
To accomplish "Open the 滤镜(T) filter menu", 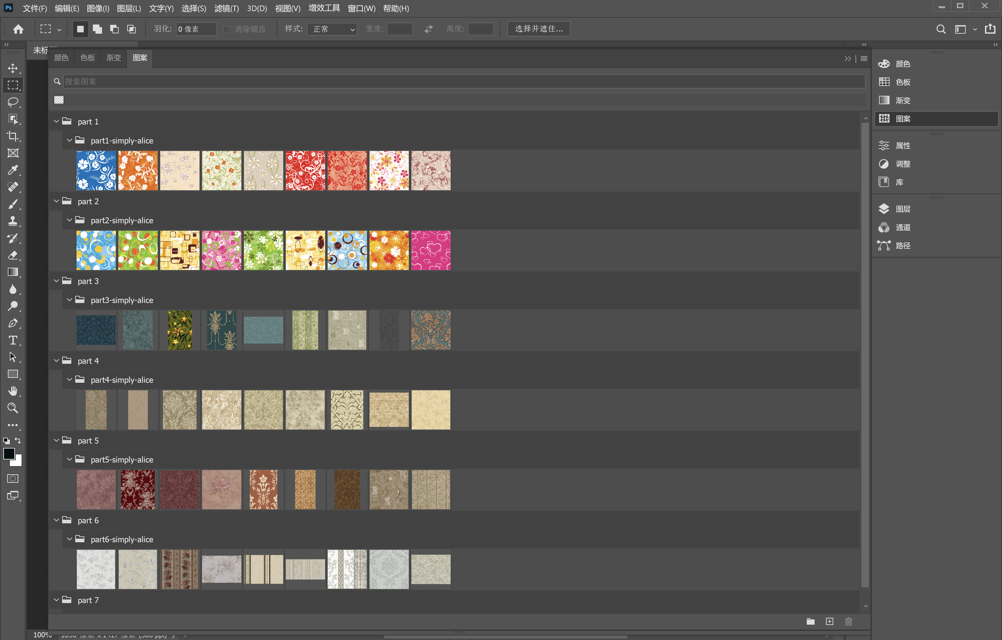I will 226,8.
